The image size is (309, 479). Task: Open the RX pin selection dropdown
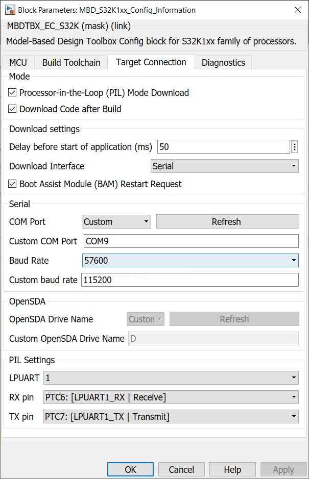tap(171, 397)
